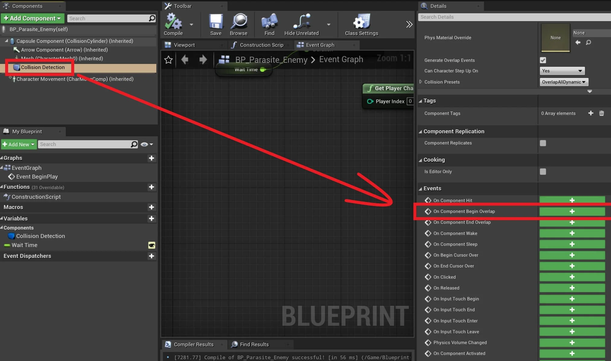Image resolution: width=611 pixels, height=361 pixels.
Task: Add a Component Tags array element
Action: click(591, 113)
